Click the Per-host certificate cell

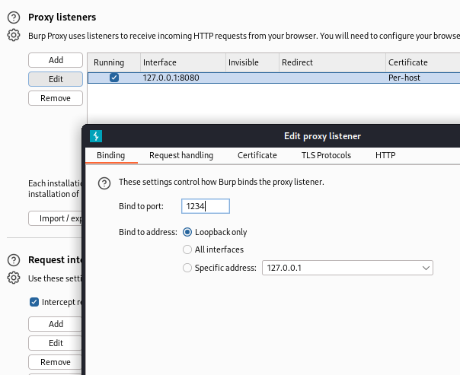pos(423,78)
